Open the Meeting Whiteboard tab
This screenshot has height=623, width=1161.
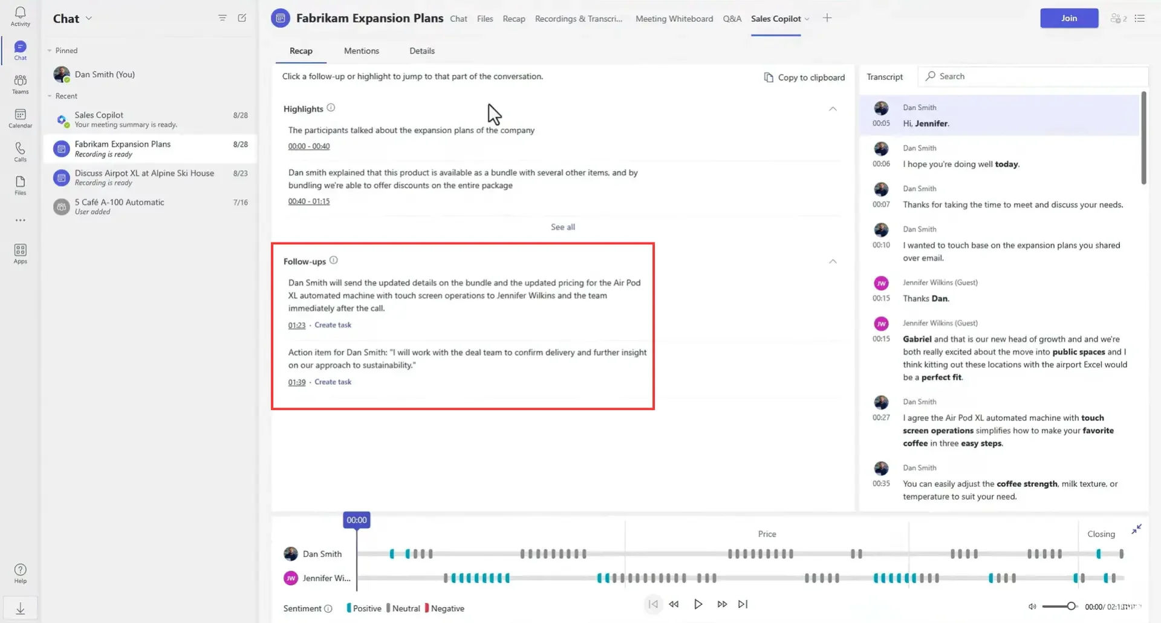coord(674,19)
